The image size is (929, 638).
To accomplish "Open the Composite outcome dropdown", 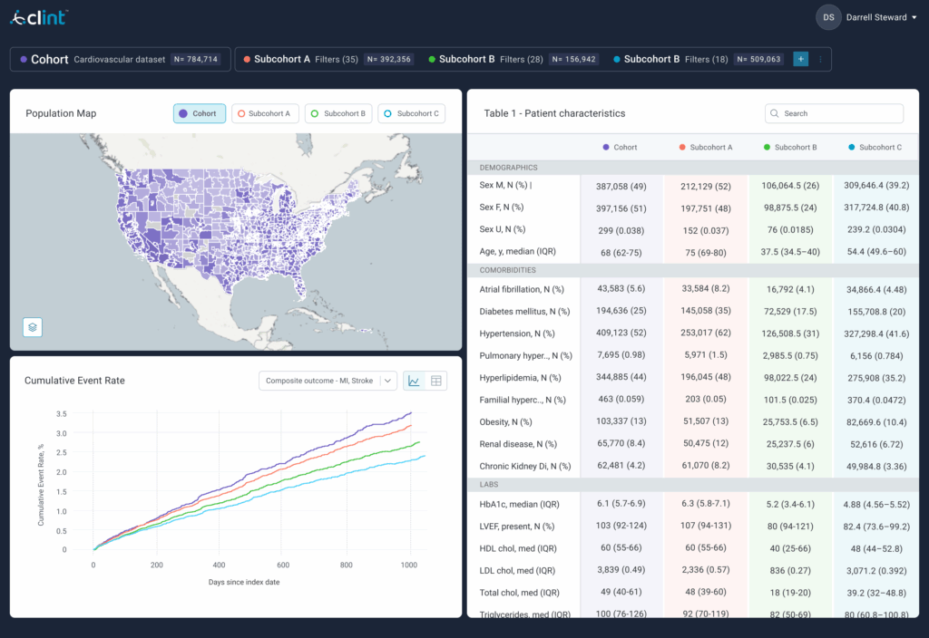I will click(x=328, y=381).
